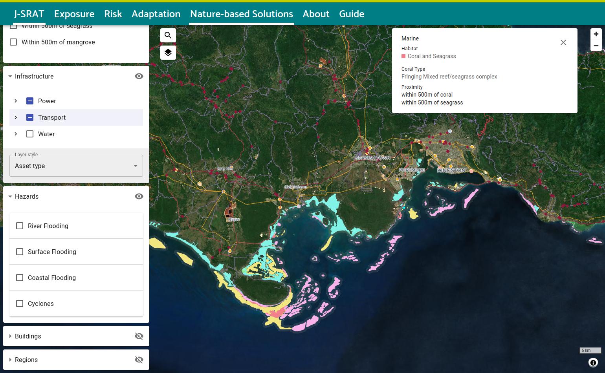
Task: Open the map search tool
Action: click(x=168, y=35)
